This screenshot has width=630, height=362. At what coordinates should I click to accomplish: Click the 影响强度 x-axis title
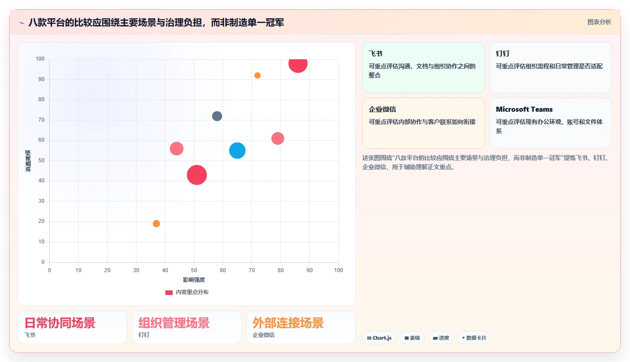194,280
